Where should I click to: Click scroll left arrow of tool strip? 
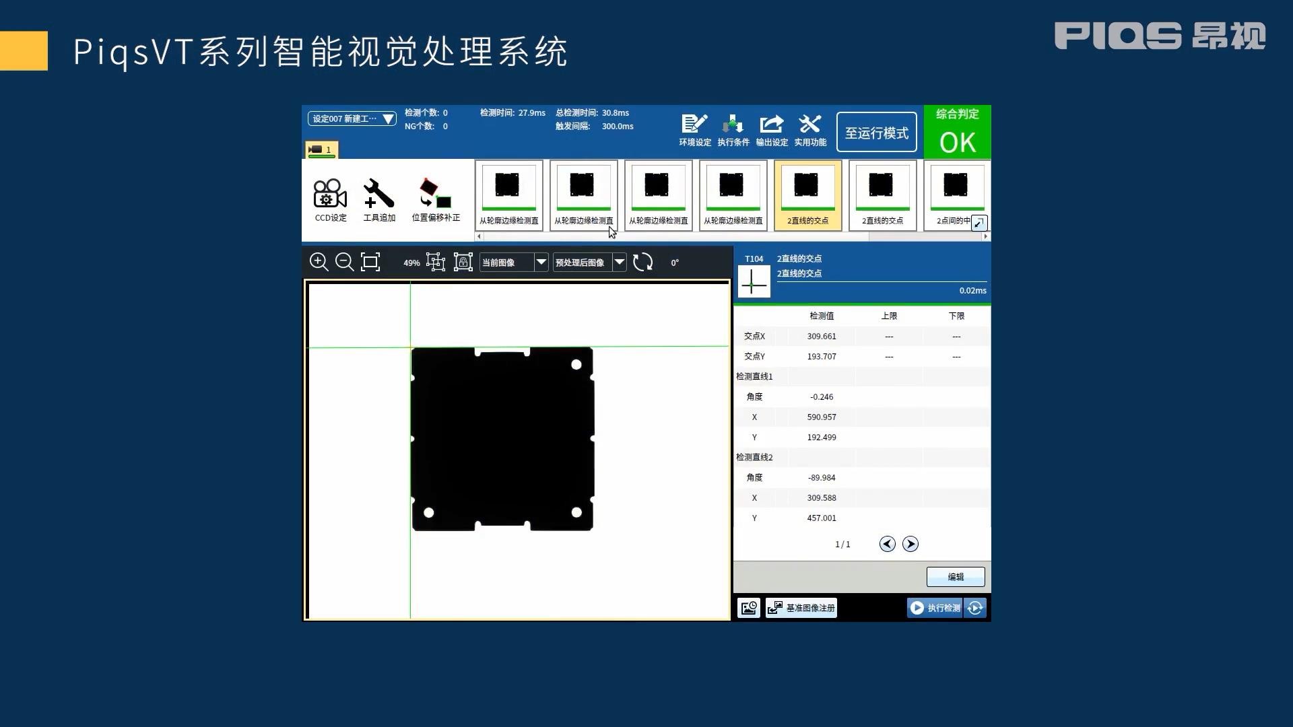(479, 236)
